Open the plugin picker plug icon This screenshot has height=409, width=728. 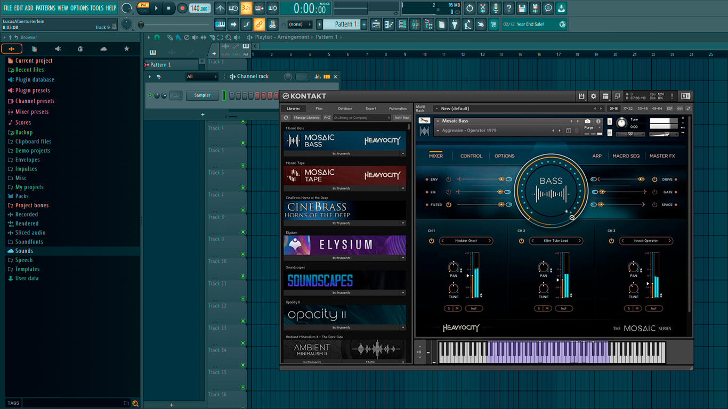[455, 24]
